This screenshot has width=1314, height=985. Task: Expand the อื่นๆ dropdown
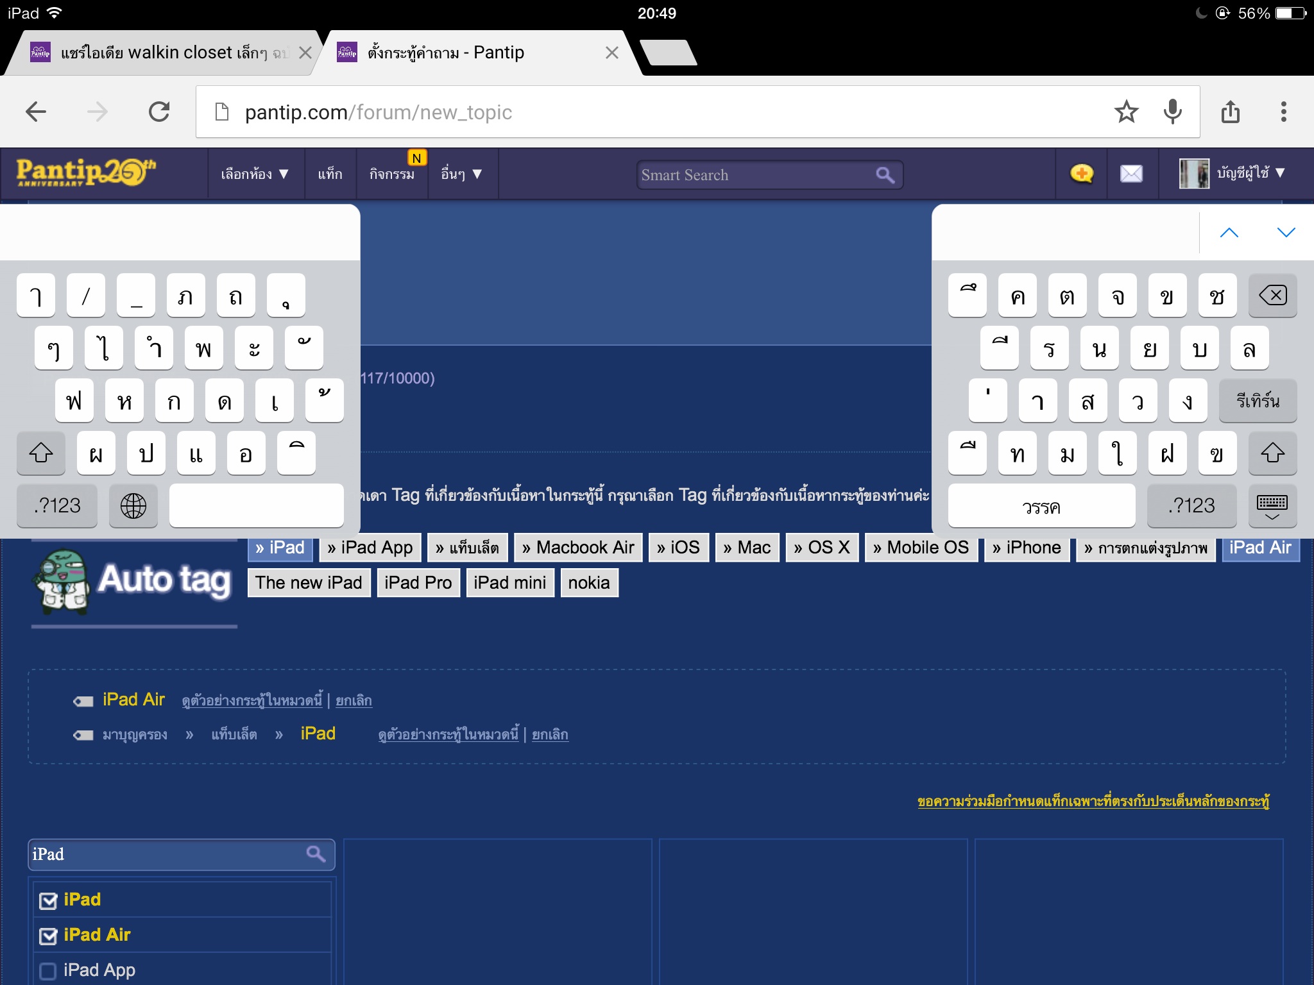461,174
